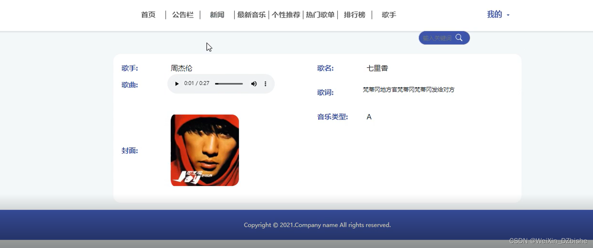This screenshot has height=248, width=593.
Task: Click the keyword search input field
Action: coord(437,38)
